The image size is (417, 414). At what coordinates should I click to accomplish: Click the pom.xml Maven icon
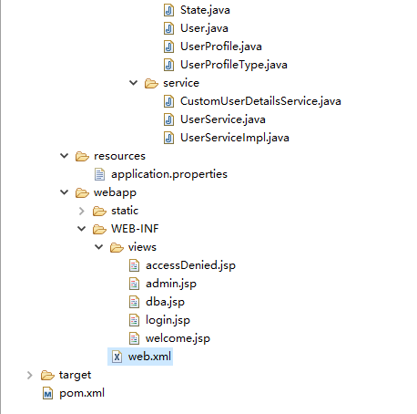coord(47,393)
